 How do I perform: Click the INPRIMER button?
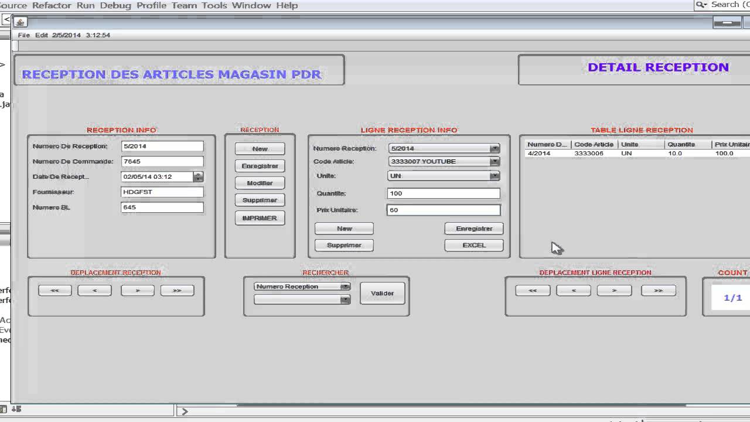[260, 217]
